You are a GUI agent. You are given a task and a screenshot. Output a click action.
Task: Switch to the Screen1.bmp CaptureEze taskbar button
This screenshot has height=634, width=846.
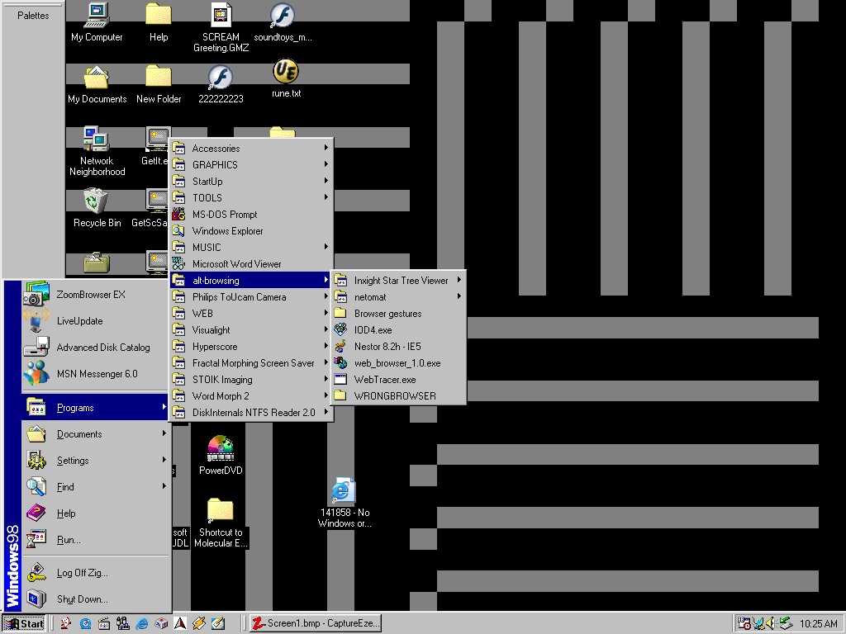315,623
